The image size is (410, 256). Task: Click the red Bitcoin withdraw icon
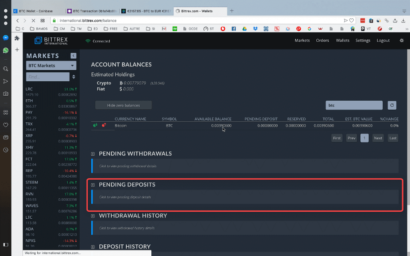coord(104,125)
